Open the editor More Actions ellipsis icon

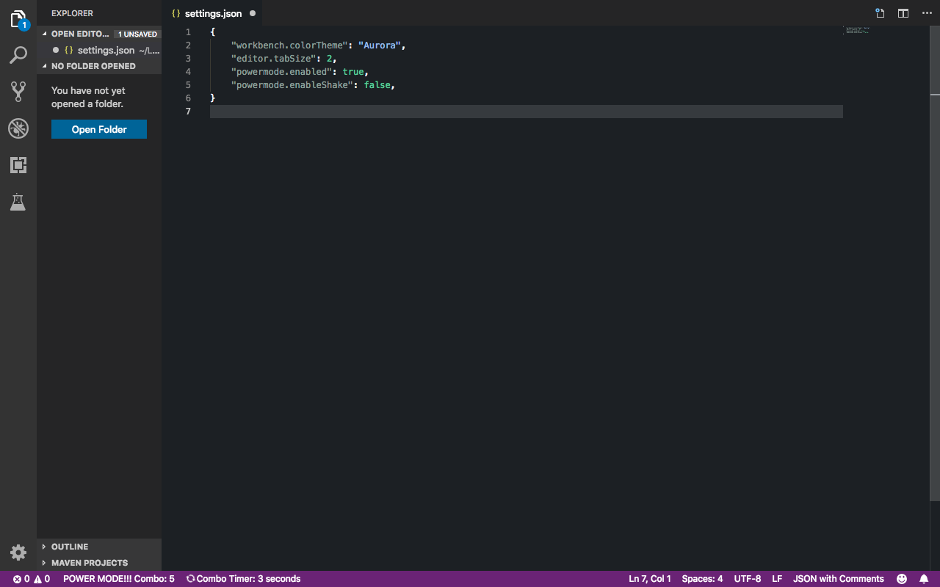coord(926,12)
